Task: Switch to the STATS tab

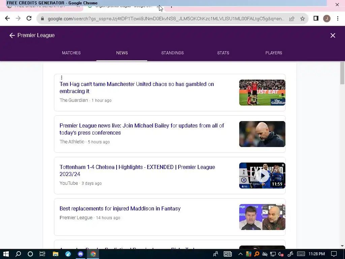Action: [223, 53]
